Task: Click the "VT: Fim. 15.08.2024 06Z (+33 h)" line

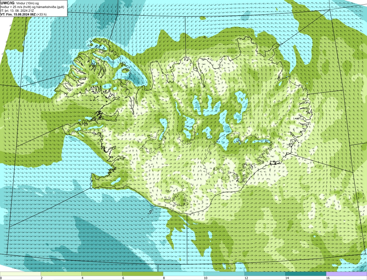Action: coord(24,14)
